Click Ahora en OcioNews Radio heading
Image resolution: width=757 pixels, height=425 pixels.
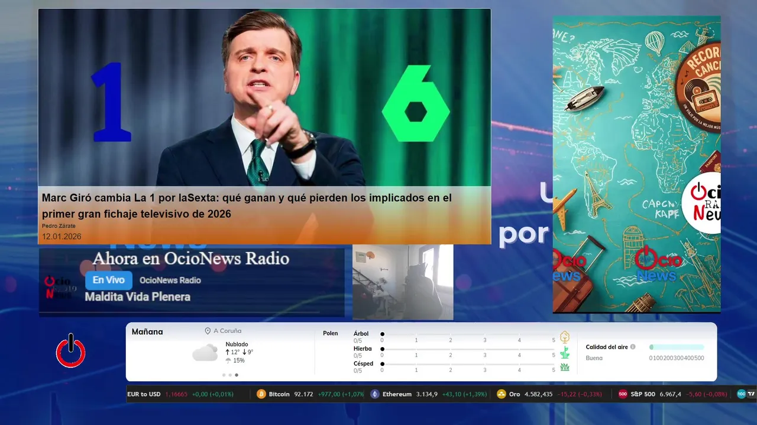click(191, 259)
